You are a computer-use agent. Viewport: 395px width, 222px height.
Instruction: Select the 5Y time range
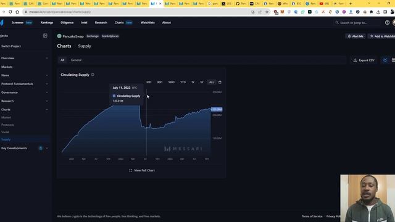point(202,82)
